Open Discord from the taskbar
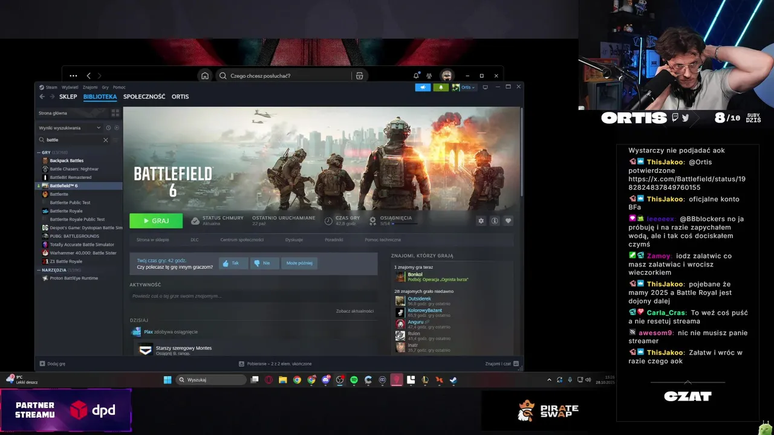Image resolution: width=774 pixels, height=435 pixels. pos(325,379)
